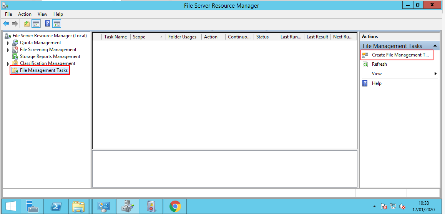
Task: Select Storage Reports Management in the tree
Action: tap(50, 56)
